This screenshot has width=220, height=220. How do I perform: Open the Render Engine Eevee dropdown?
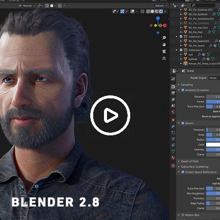[x=214, y=78]
